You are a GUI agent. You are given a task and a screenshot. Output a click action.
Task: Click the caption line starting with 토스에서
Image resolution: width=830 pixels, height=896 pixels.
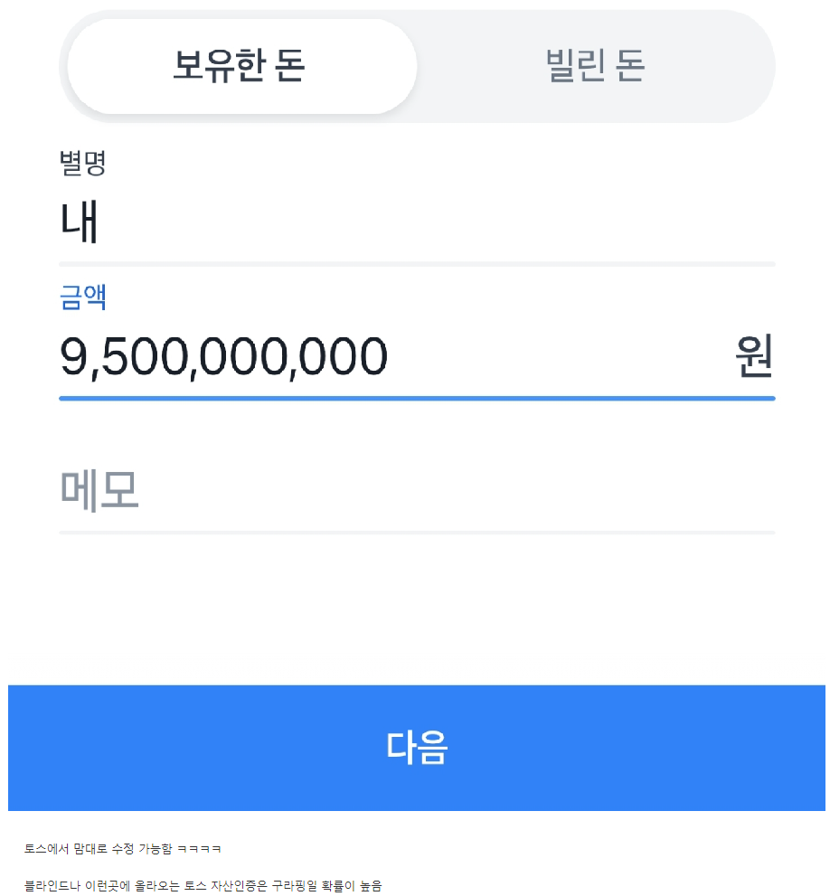[x=123, y=849]
